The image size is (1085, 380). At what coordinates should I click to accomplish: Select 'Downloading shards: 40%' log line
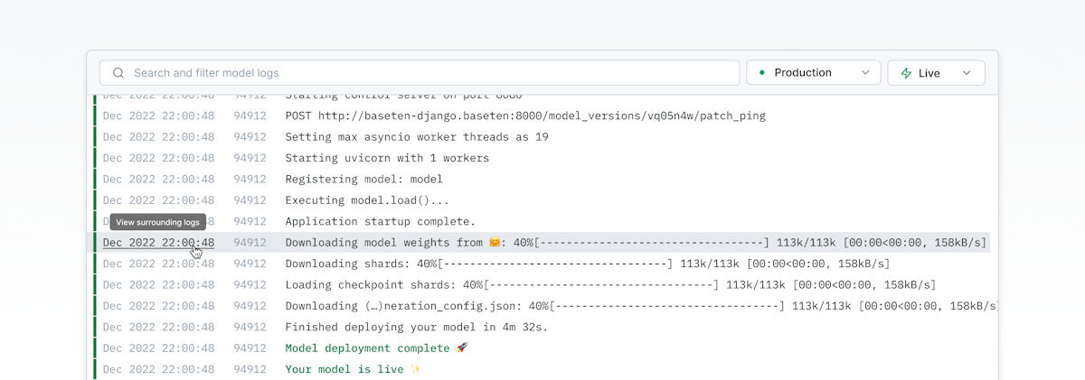(x=588, y=264)
